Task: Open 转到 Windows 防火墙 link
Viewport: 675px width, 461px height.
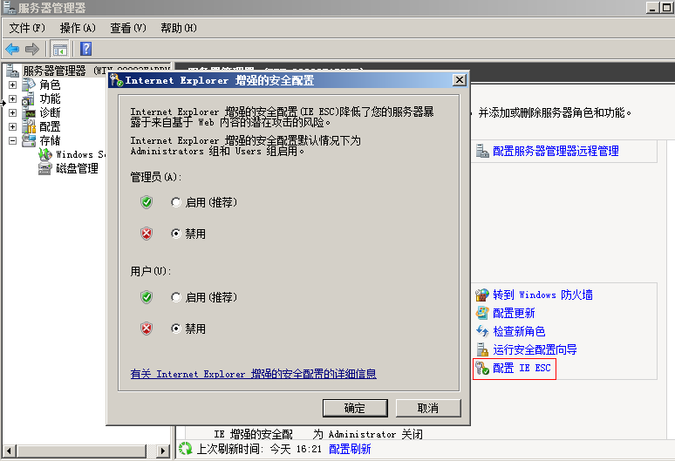Action: click(x=542, y=295)
